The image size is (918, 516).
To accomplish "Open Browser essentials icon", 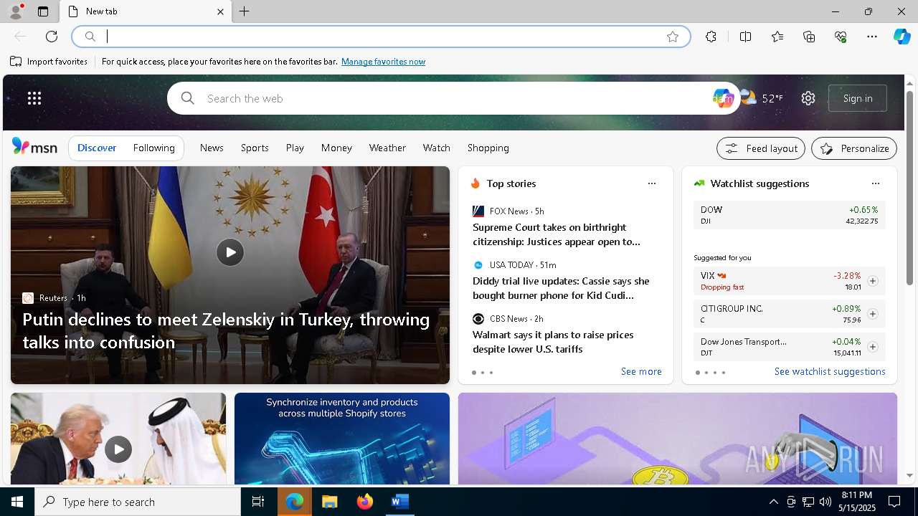I will pos(841,37).
